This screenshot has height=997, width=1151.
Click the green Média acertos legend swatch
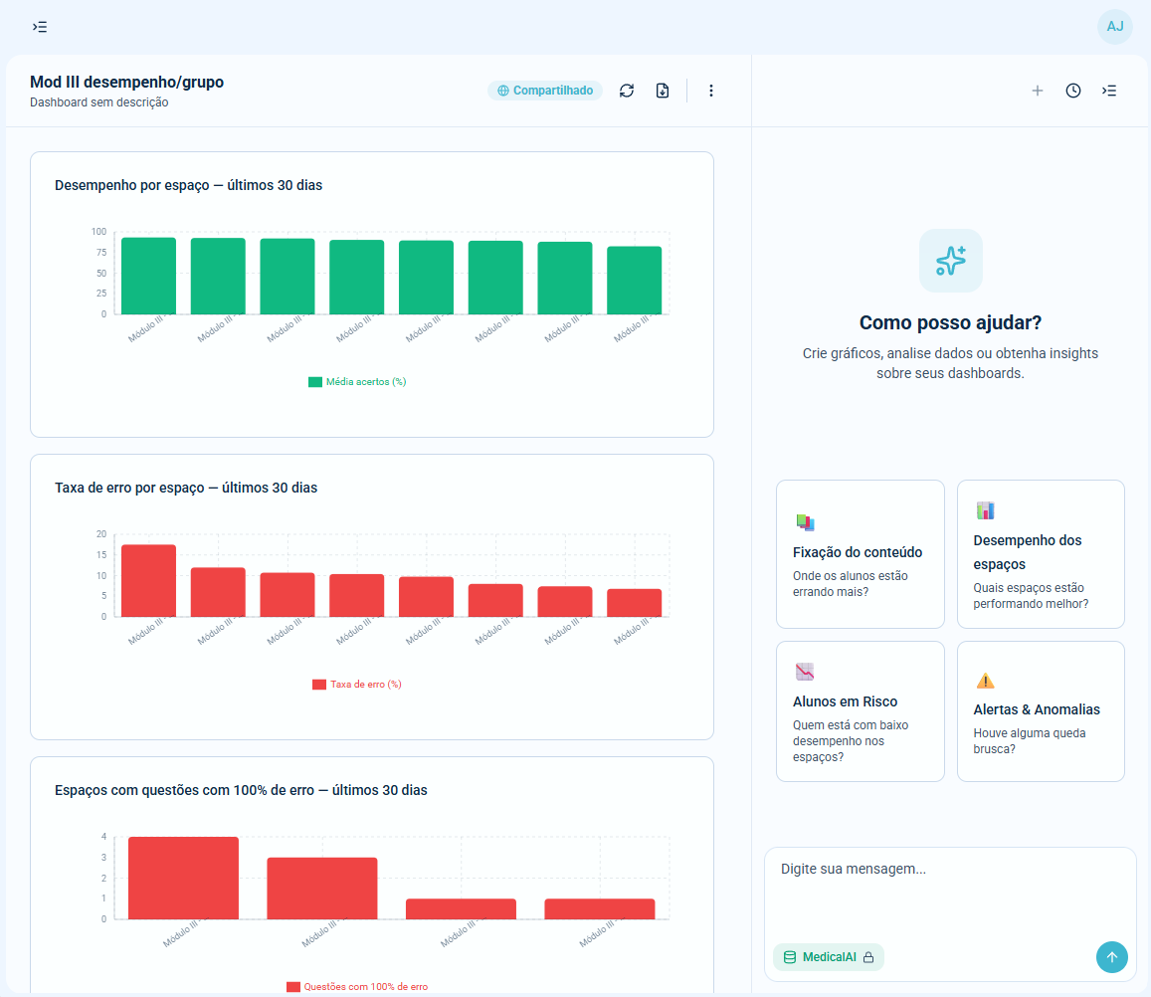[315, 382]
